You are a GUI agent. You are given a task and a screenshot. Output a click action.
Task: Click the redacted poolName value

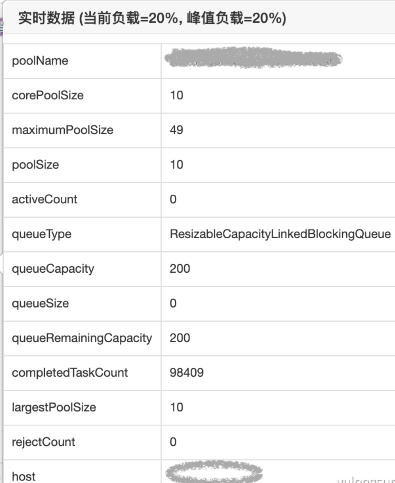pos(253,57)
